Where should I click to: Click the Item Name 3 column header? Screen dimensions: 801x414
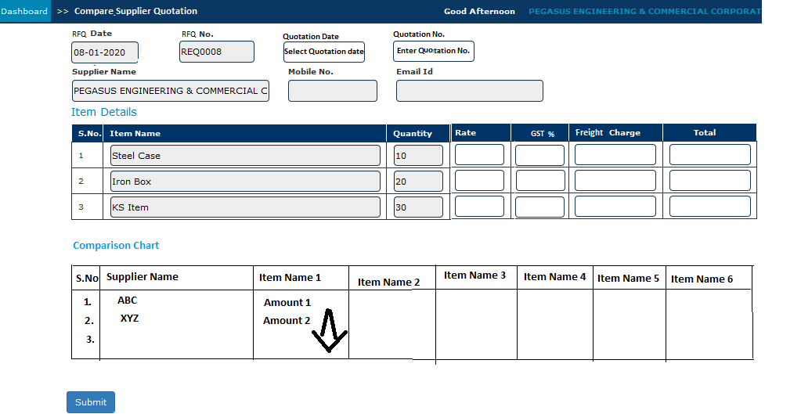click(474, 275)
